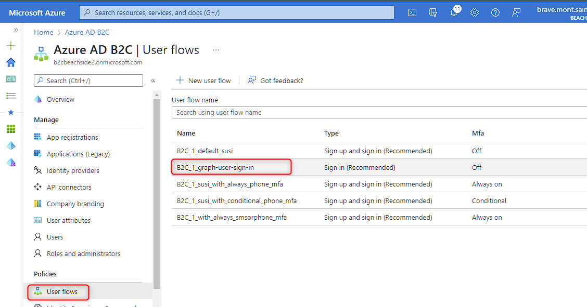The height and width of the screenshot is (307, 587).
Task: Open the feedback icon in top bar
Action: 516,12
